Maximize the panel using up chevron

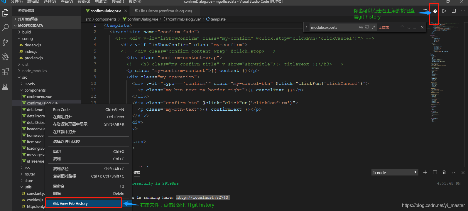pyautogui.click(x=454, y=173)
